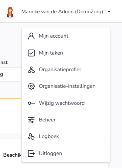
Task: Click the exit arrow icon for Uitloggen
Action: coord(31,153)
